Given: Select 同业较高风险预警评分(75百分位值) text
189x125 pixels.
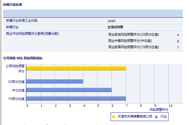Looking at the screenshot, I should pos(133,47).
